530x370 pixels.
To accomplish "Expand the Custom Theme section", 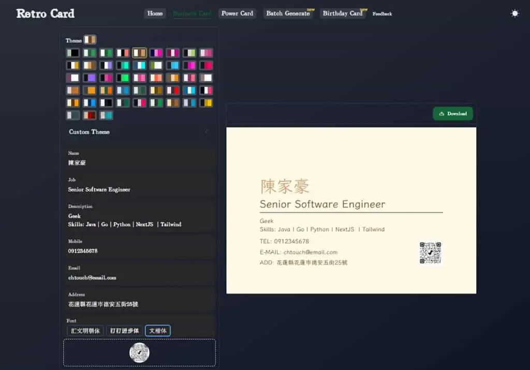I will tap(139, 132).
